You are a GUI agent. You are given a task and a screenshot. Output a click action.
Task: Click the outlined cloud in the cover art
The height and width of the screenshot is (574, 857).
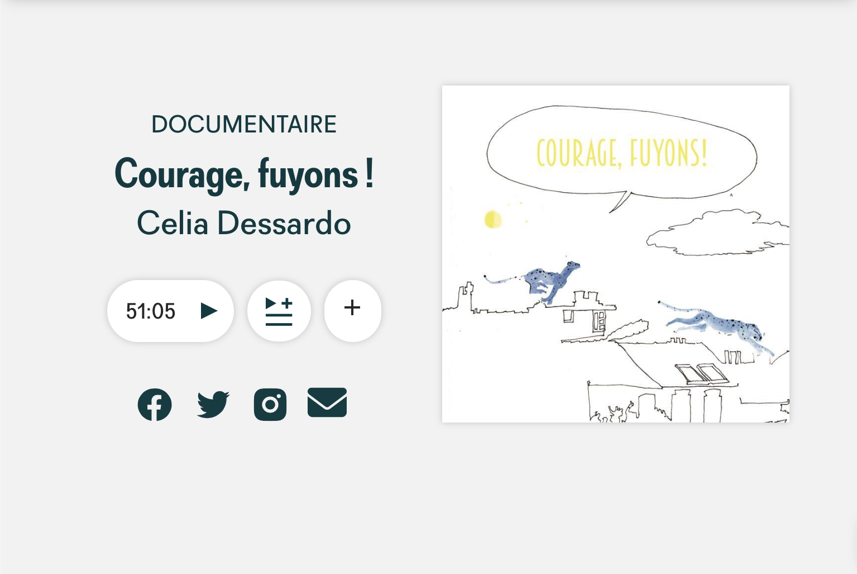(717, 233)
